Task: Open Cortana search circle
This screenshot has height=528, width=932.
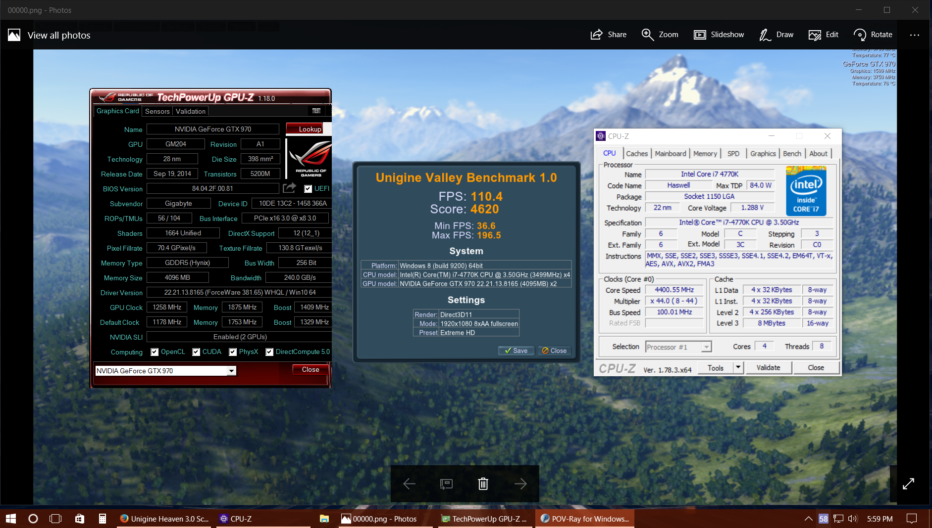Action: coord(33,519)
